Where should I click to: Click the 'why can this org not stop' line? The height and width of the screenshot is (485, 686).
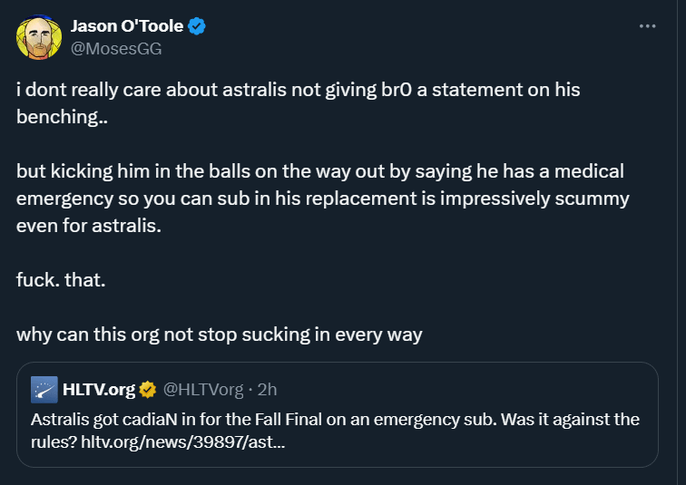(x=220, y=335)
